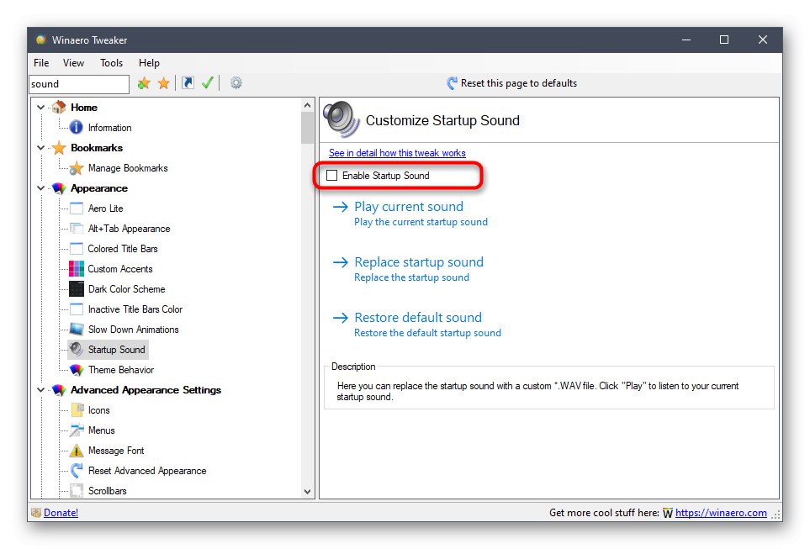Click the Theme Behavior icon

77,369
